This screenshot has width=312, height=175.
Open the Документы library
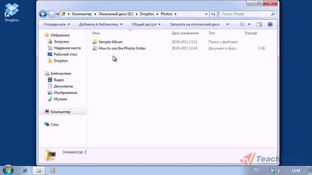pos(63,86)
